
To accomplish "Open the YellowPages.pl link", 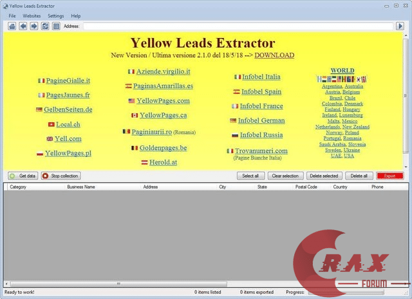I will coord(68,153).
